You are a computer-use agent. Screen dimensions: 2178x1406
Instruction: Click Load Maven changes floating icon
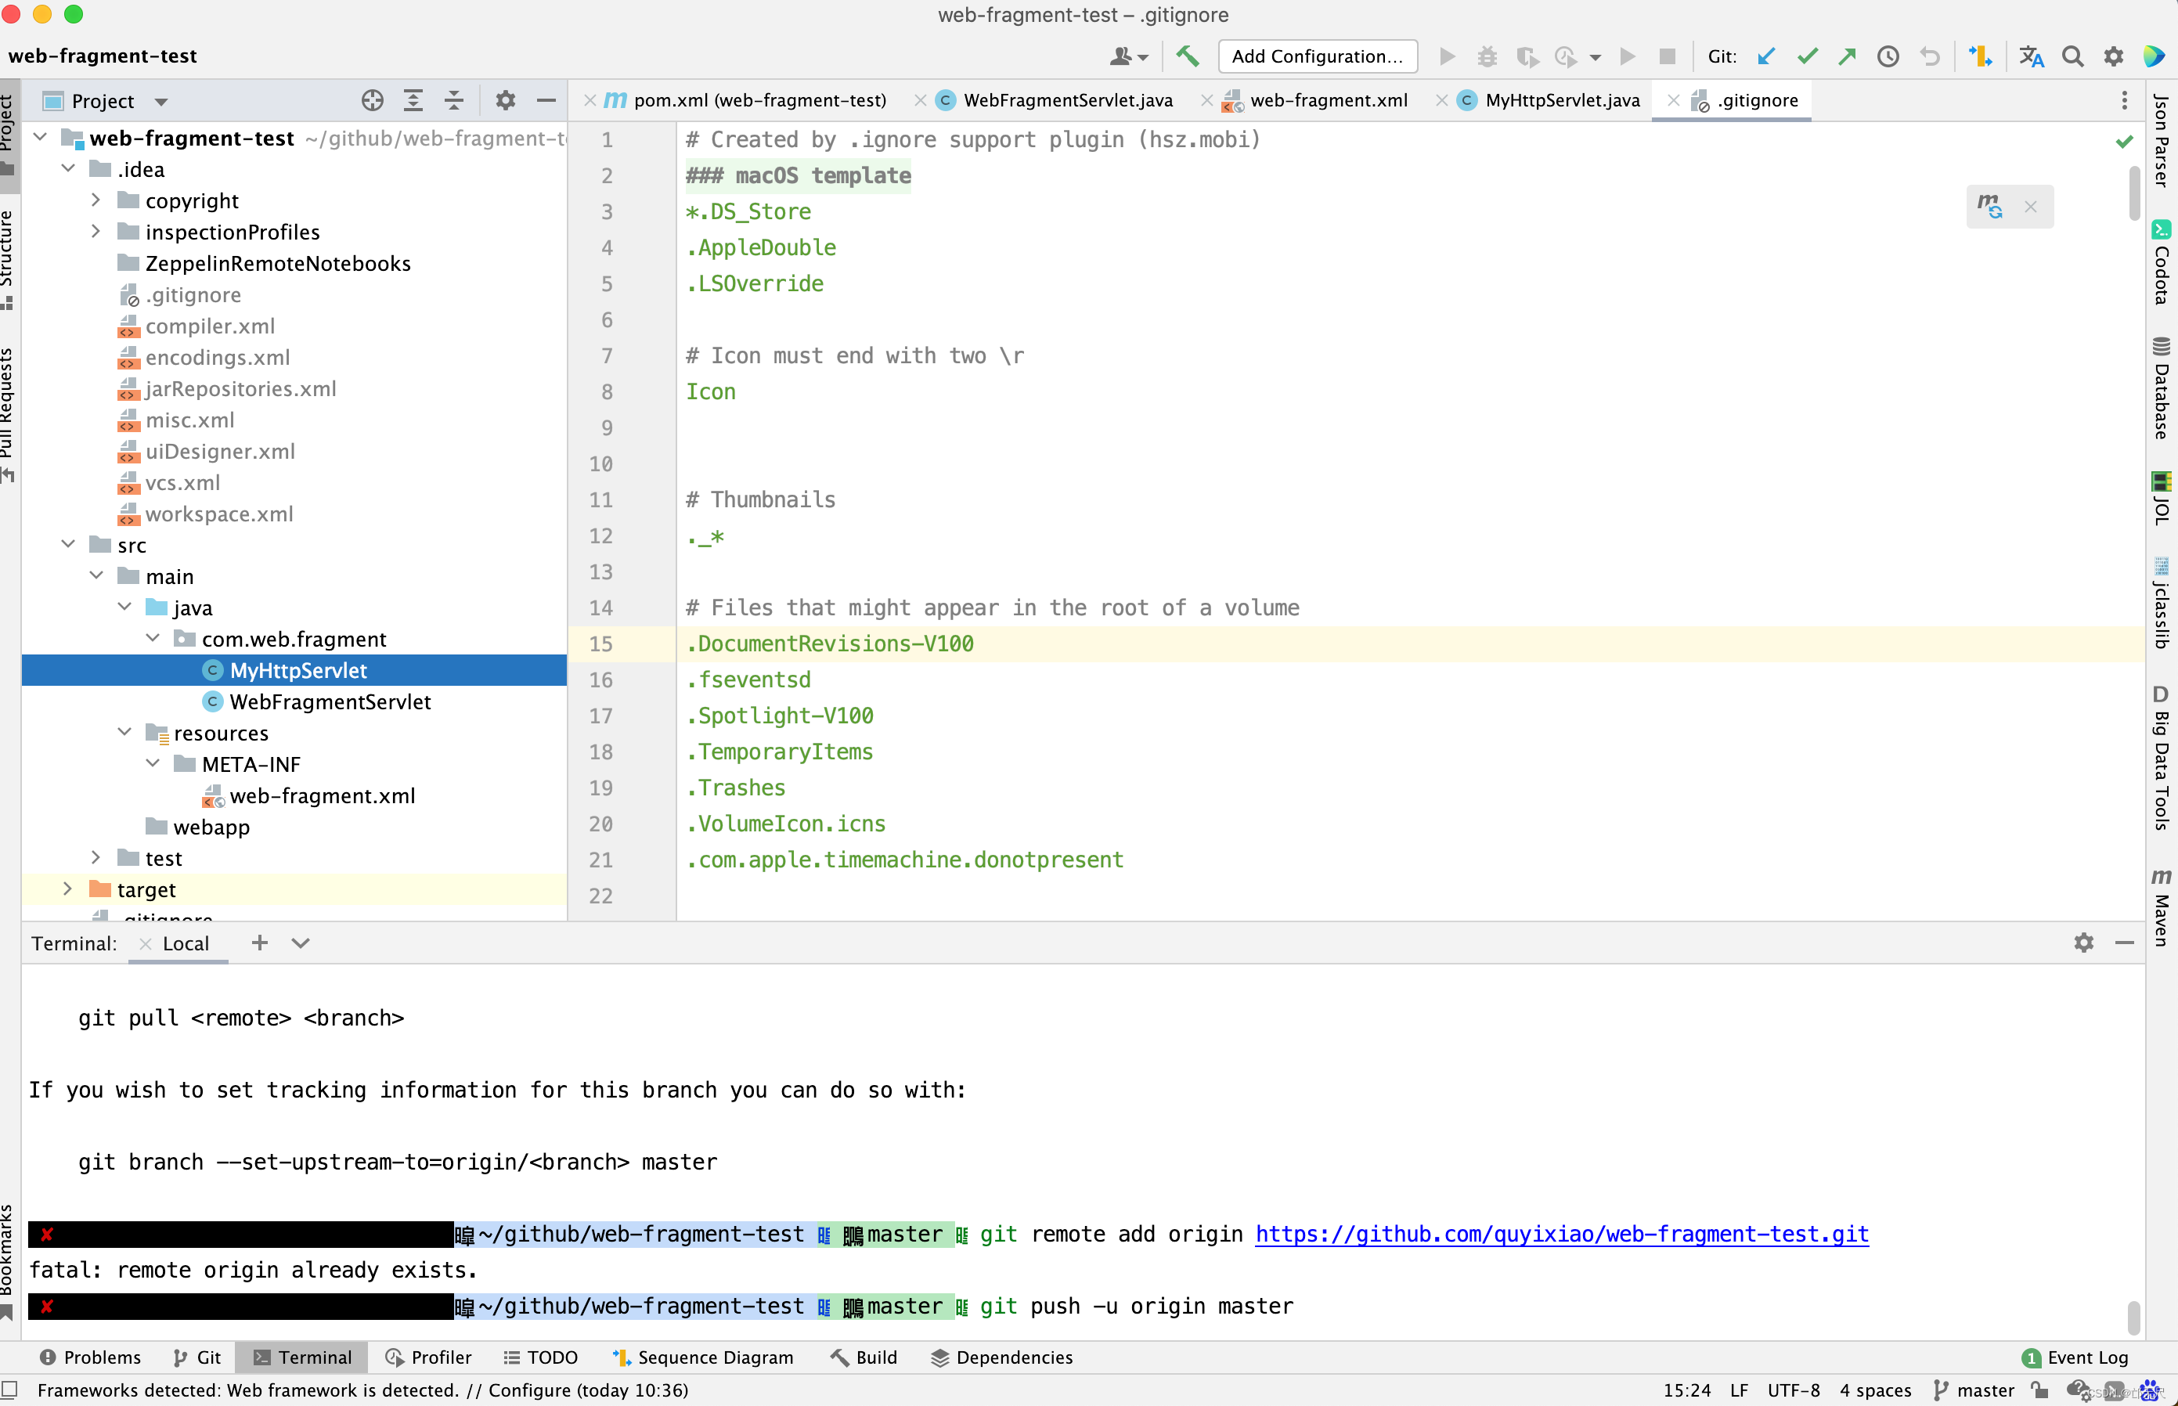1990,207
